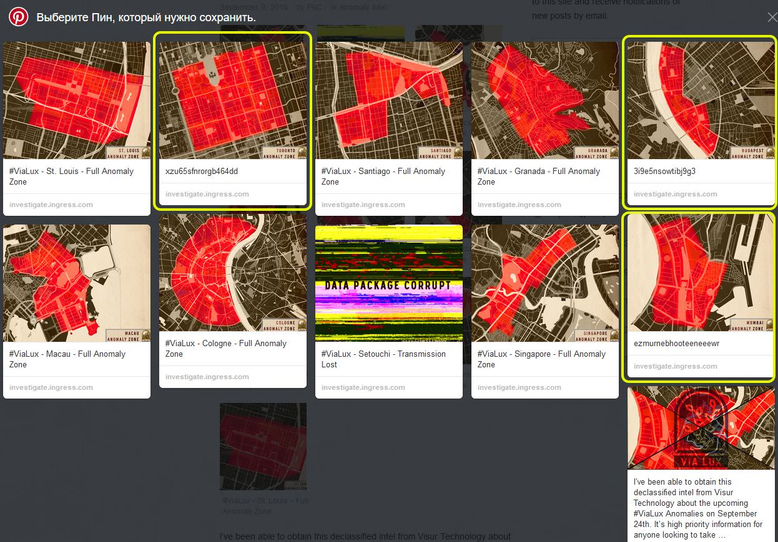The width and height of the screenshot is (778, 542).
Task: Click the 'Выберите Пин, который нужно сохранить.' heading
Action: pyautogui.click(x=146, y=17)
